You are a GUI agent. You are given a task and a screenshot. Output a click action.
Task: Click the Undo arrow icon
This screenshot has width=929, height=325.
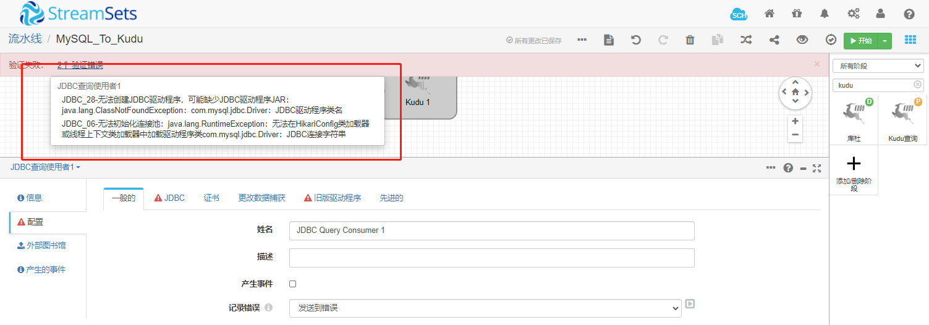pyautogui.click(x=635, y=40)
